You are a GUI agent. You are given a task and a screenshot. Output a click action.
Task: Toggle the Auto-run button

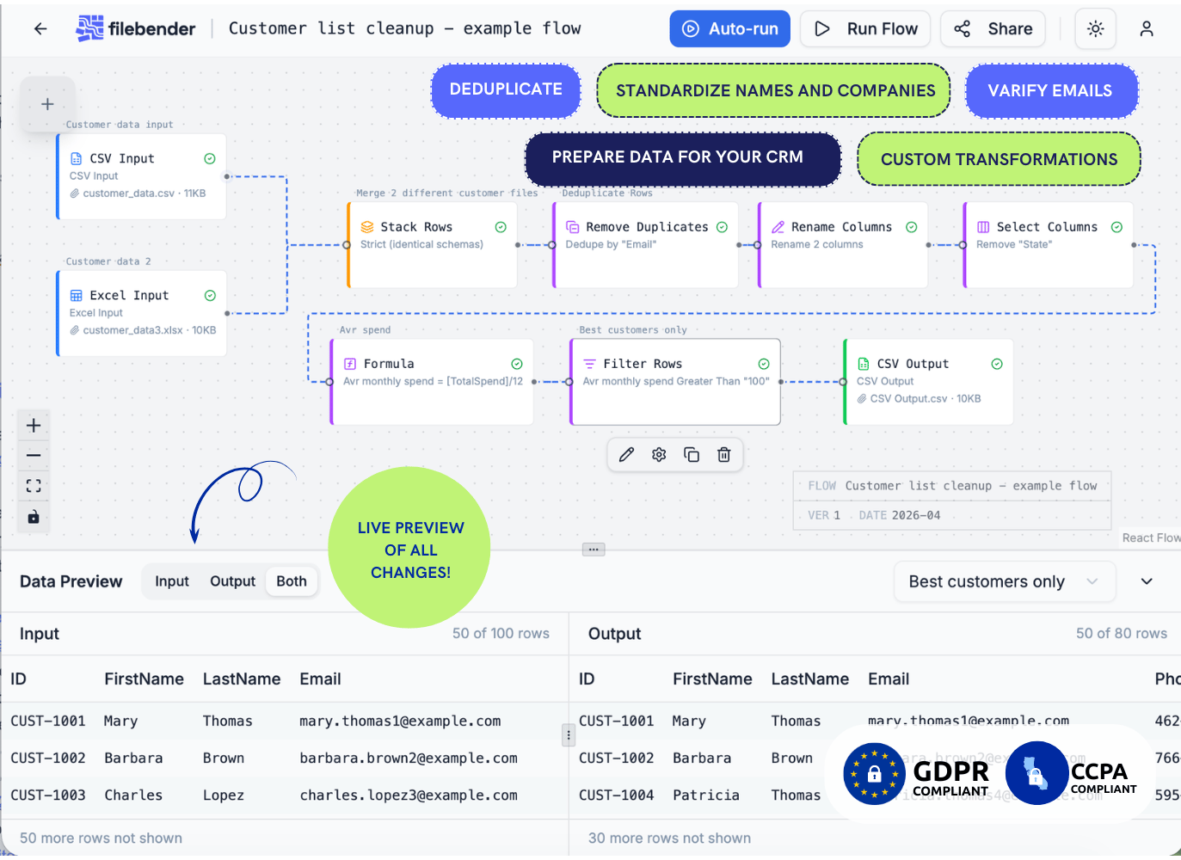730,28
